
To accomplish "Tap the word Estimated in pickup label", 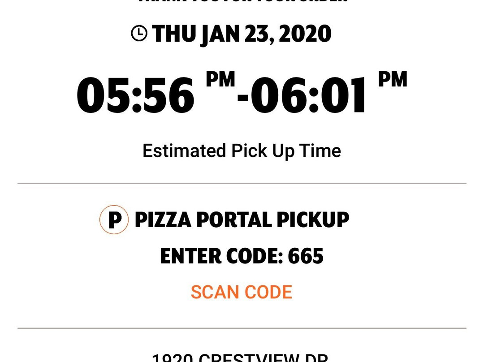I will tap(184, 150).
